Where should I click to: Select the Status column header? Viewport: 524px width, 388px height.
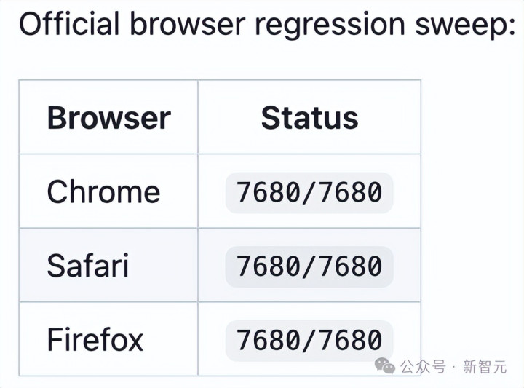point(309,118)
